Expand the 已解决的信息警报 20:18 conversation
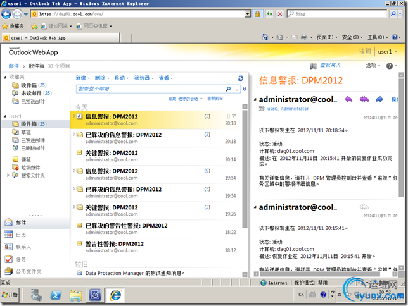Image resolution: width=408 pixels, height=306 pixels. click(x=74, y=134)
